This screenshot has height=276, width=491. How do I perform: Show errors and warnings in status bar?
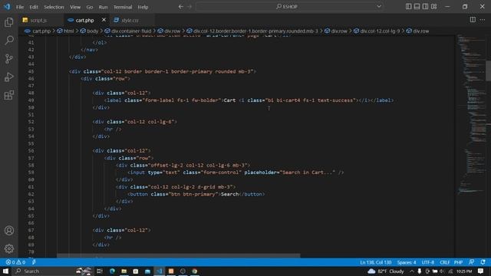(x=15, y=262)
